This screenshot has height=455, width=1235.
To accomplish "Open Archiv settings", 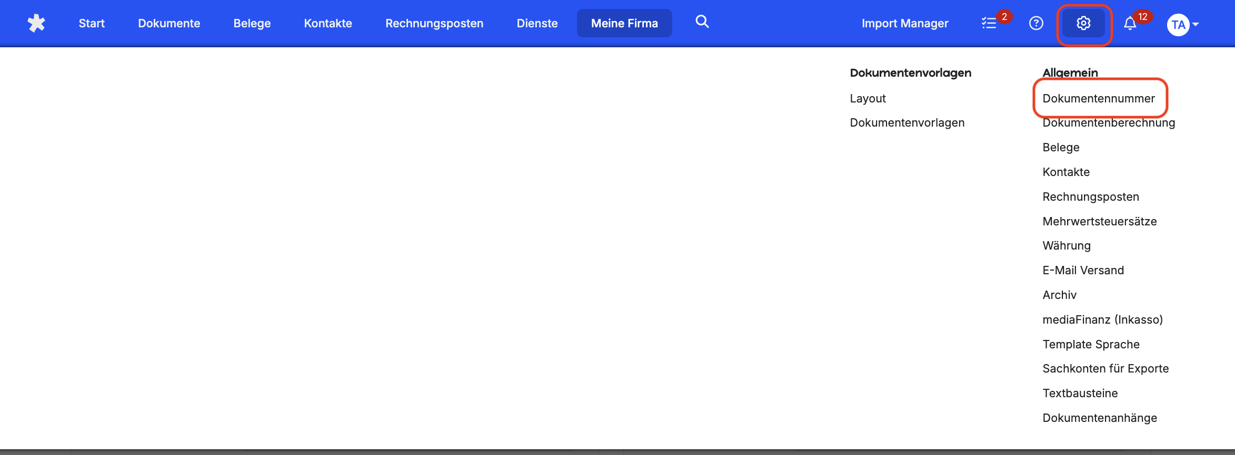I will 1059,295.
